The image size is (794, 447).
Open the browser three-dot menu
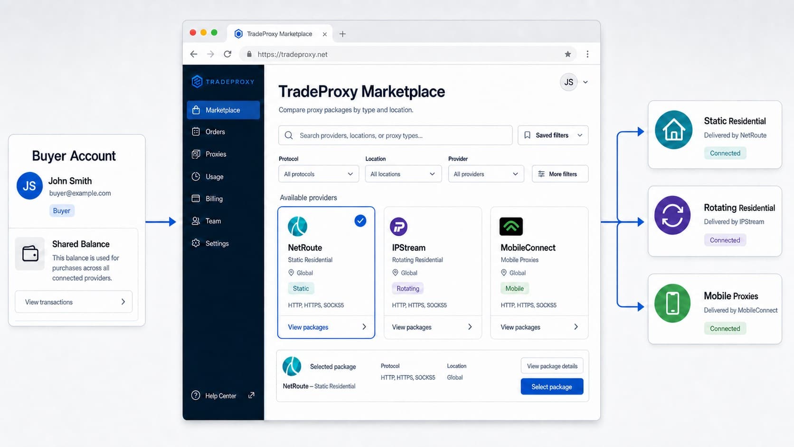click(x=587, y=54)
